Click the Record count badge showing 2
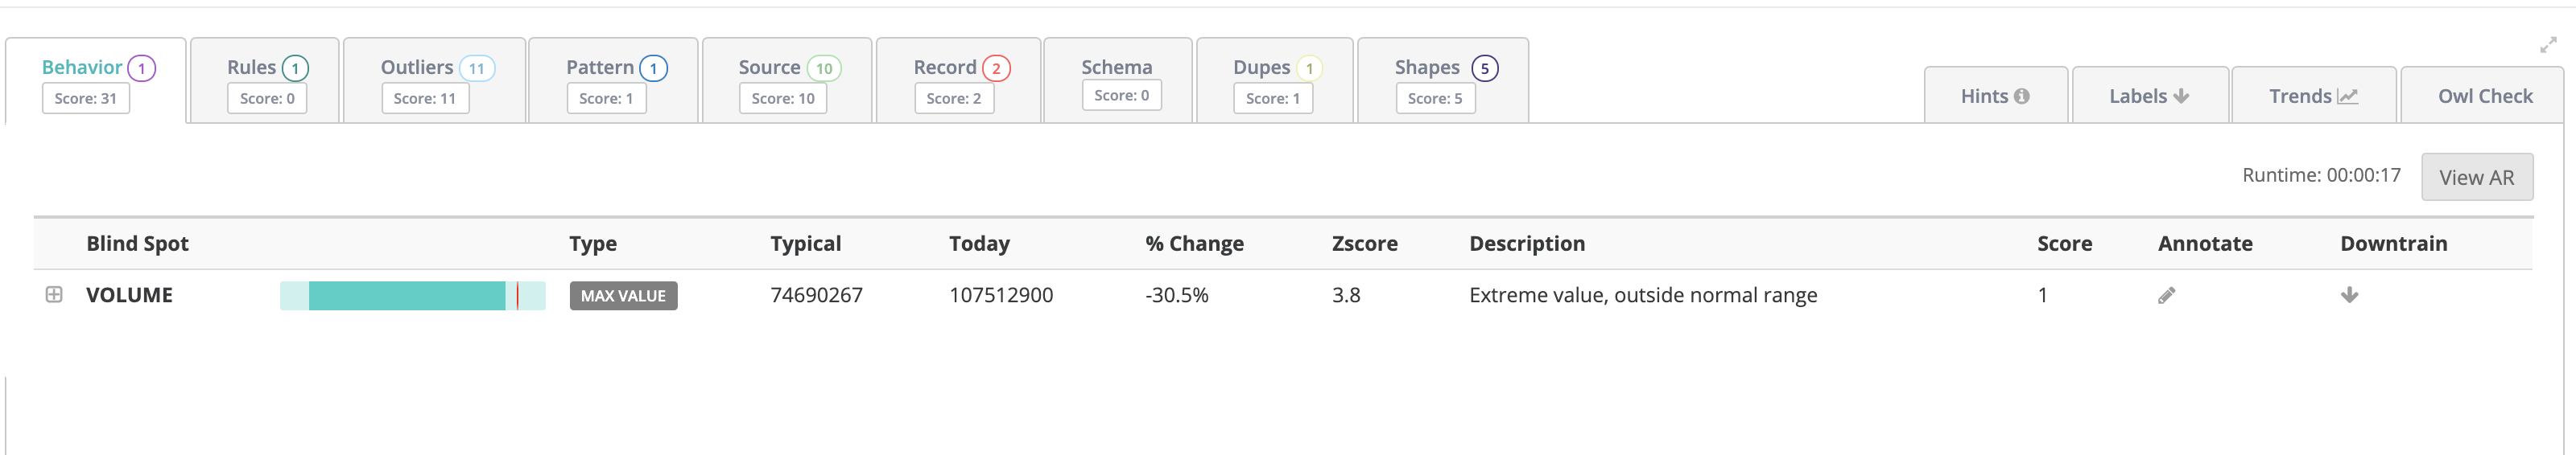The width and height of the screenshot is (2576, 455). [x=995, y=68]
